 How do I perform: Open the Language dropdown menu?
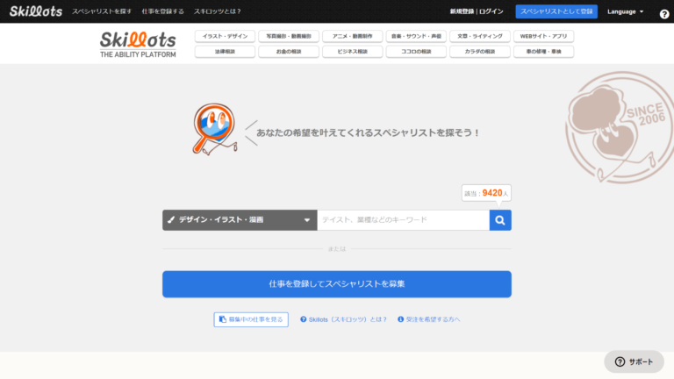625,12
